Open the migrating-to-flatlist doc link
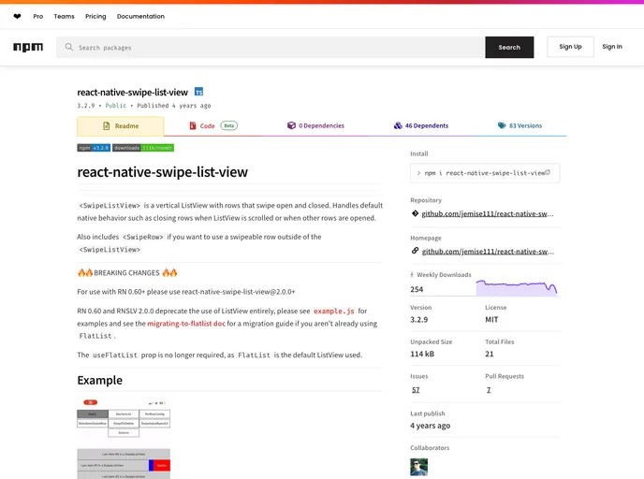The image size is (644, 479). 186,324
